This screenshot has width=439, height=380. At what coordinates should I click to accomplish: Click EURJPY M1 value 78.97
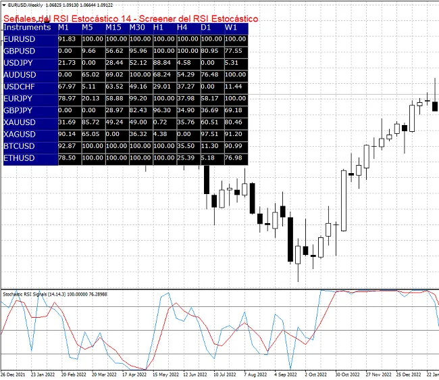67,99
